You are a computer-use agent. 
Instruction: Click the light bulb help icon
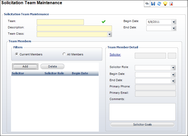click(x=165, y=4)
